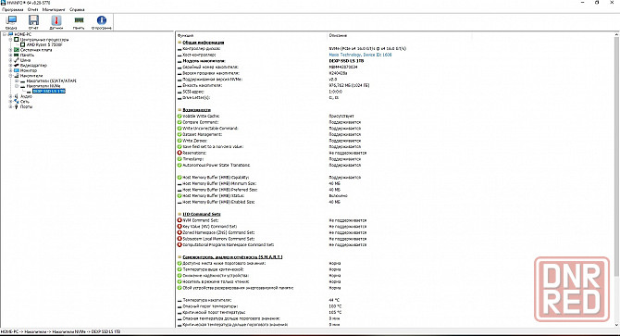Click the HOME-PC computer icon in tree
Screen dimensions: 620x336
point(11,34)
